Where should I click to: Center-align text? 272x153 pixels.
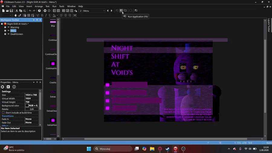coord(66,15)
